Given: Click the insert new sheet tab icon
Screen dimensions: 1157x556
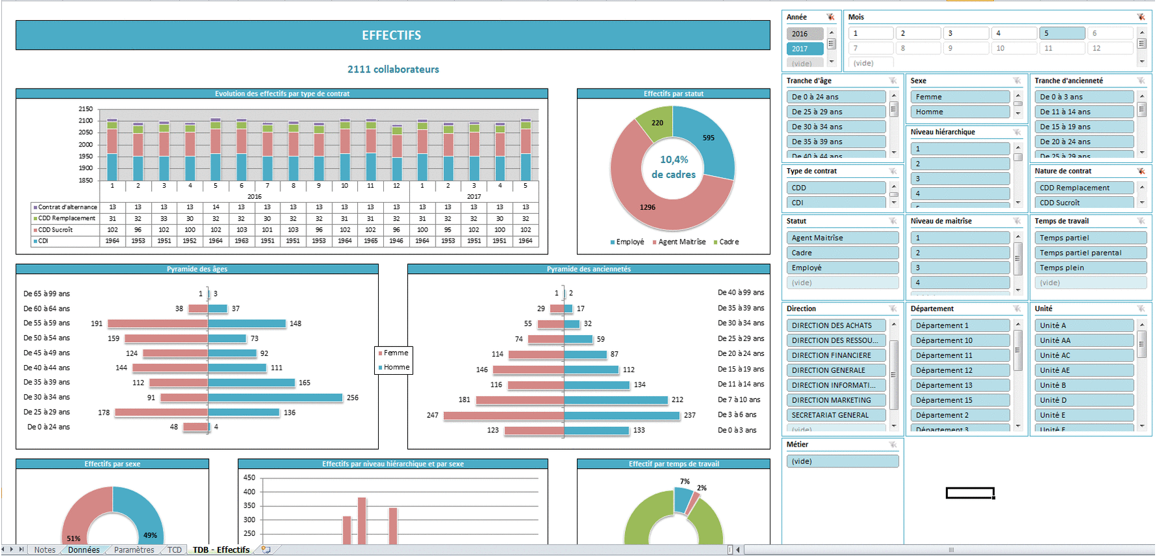Looking at the screenshot, I should 265,549.
